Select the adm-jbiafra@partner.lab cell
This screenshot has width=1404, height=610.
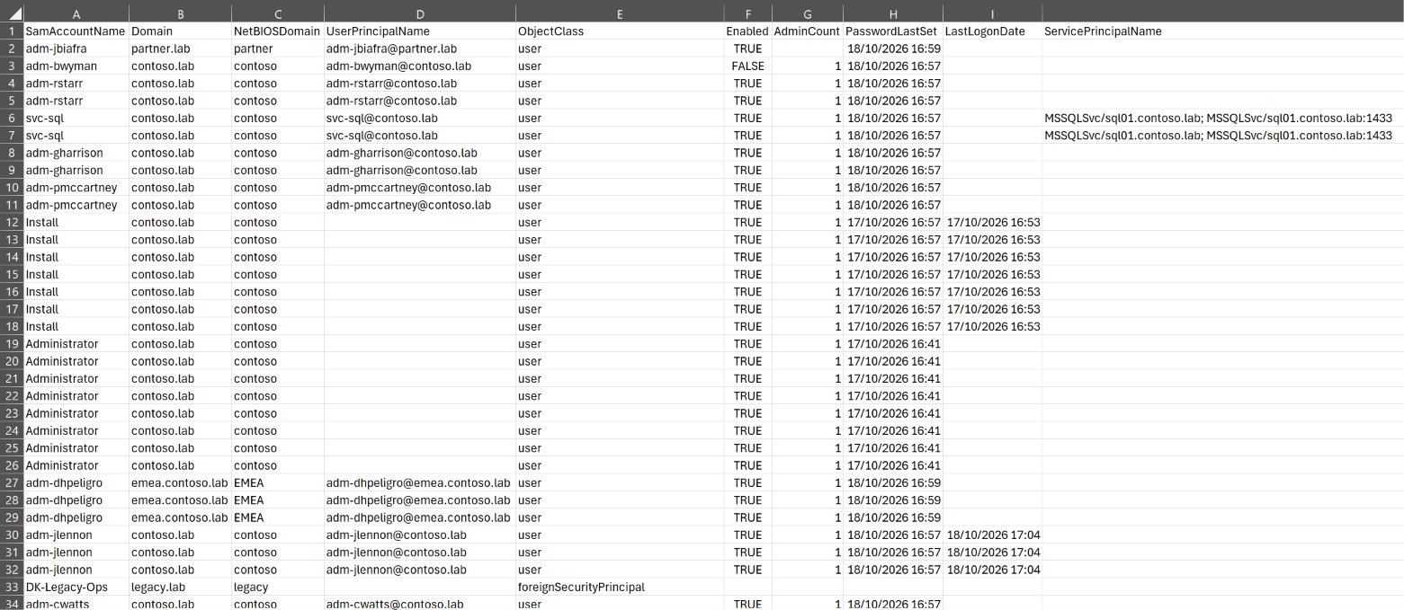419,49
